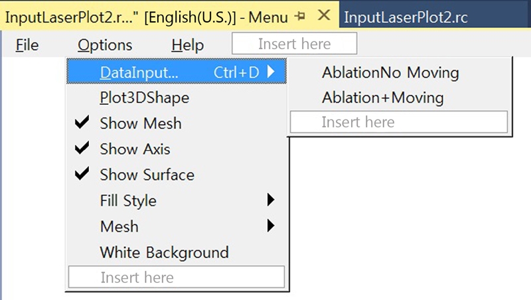
Task: Click 'Insert here' below White Background
Action: (x=176, y=277)
